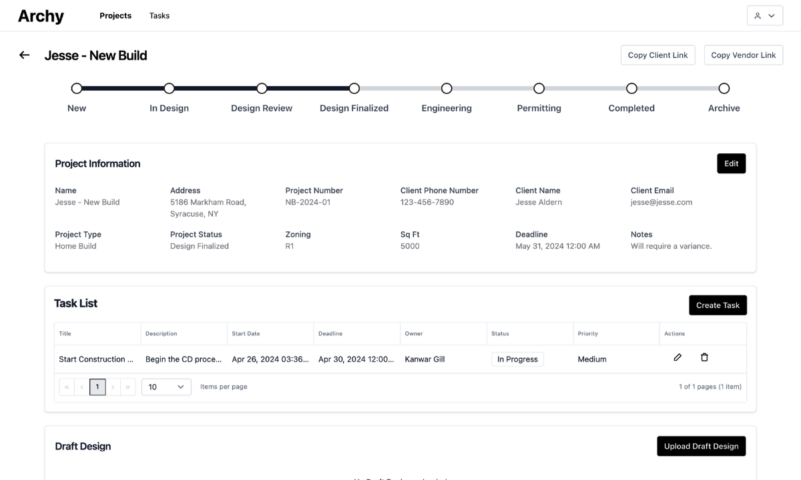The width and height of the screenshot is (801, 480).
Task: Open the user account menu
Action: pyautogui.click(x=765, y=16)
